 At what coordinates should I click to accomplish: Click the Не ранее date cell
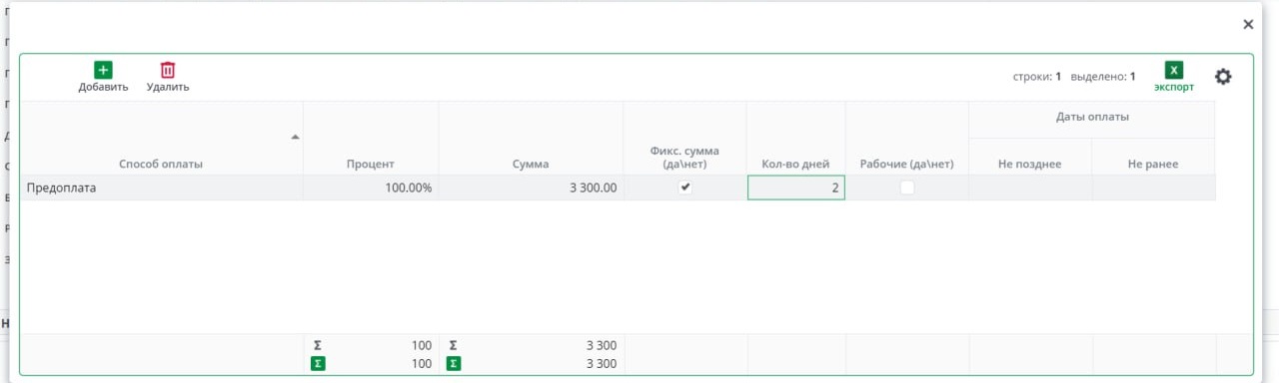(1154, 188)
